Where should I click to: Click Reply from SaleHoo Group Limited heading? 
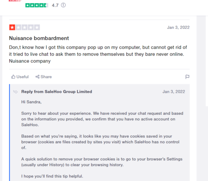pyautogui.click(x=57, y=92)
